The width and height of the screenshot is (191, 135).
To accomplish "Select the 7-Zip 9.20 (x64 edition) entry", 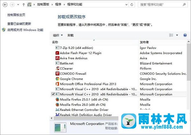I will click(76, 48).
